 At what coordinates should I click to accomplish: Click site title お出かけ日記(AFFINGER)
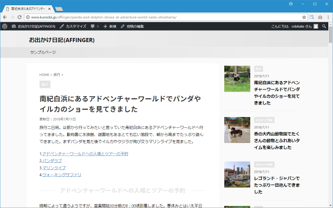pos(62,40)
